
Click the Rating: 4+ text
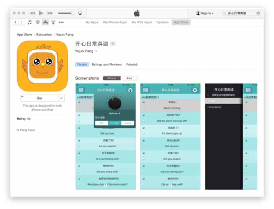click(24, 119)
